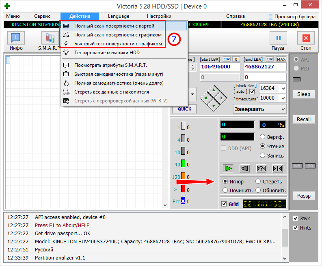Open the Настройки menu
The height and width of the screenshot is (266, 322).
159,16
